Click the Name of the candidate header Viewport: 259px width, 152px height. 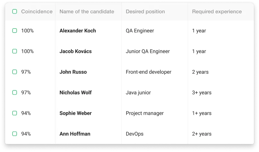[x=87, y=12]
